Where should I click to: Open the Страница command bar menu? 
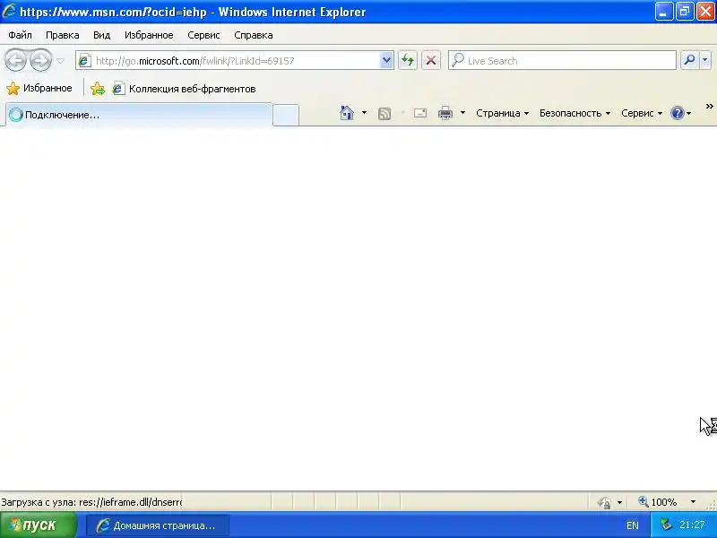(502, 113)
